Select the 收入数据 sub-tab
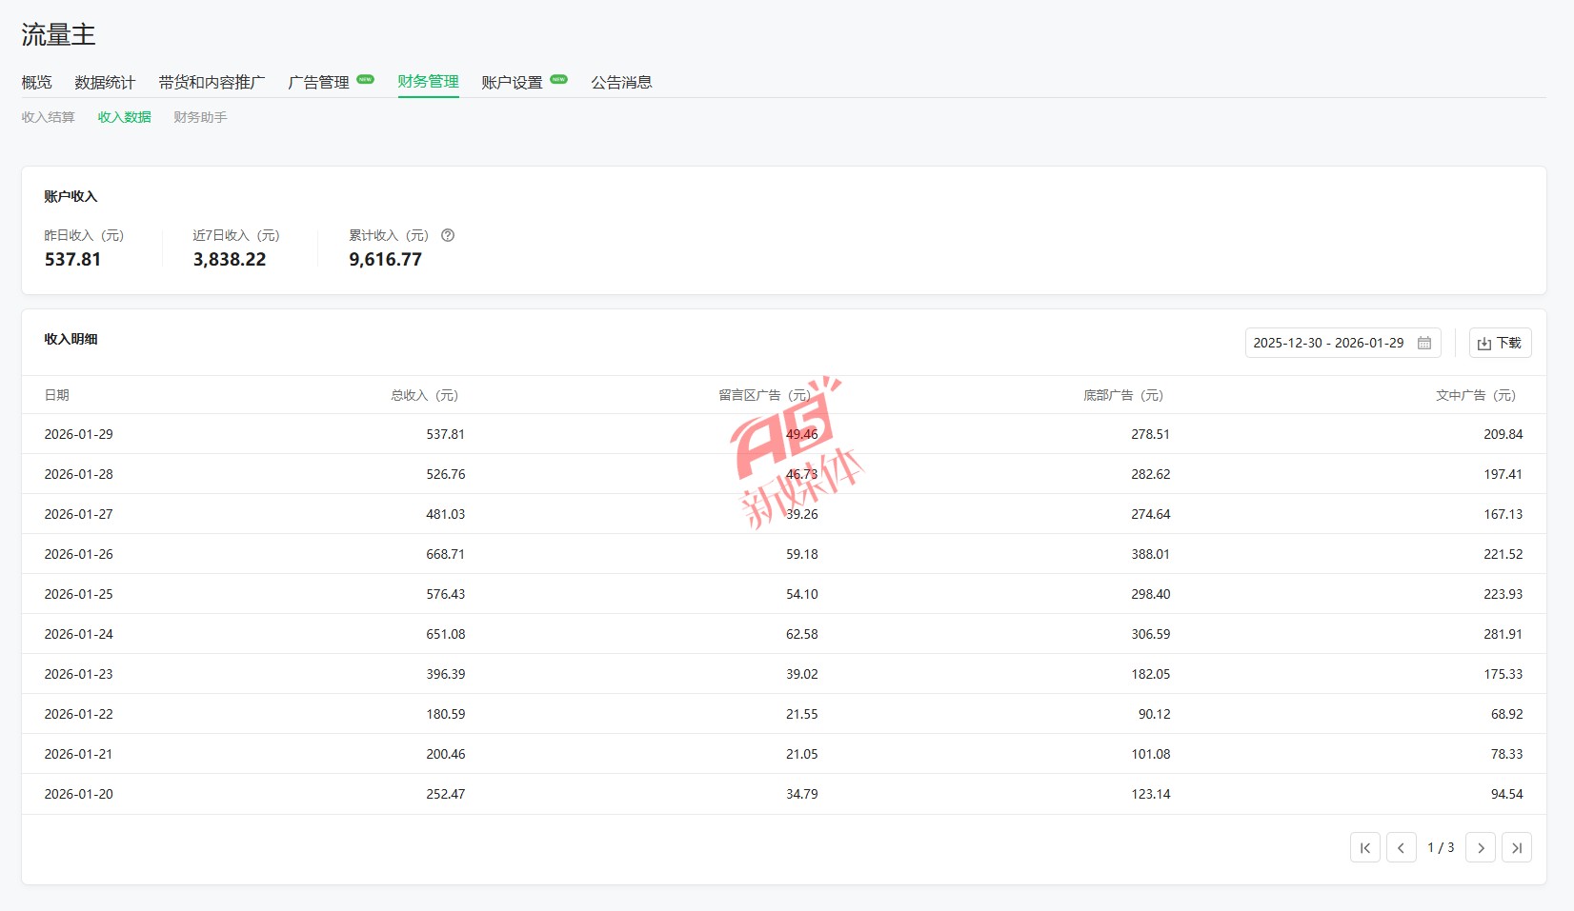Screen dimensions: 1574x911 coord(124,117)
